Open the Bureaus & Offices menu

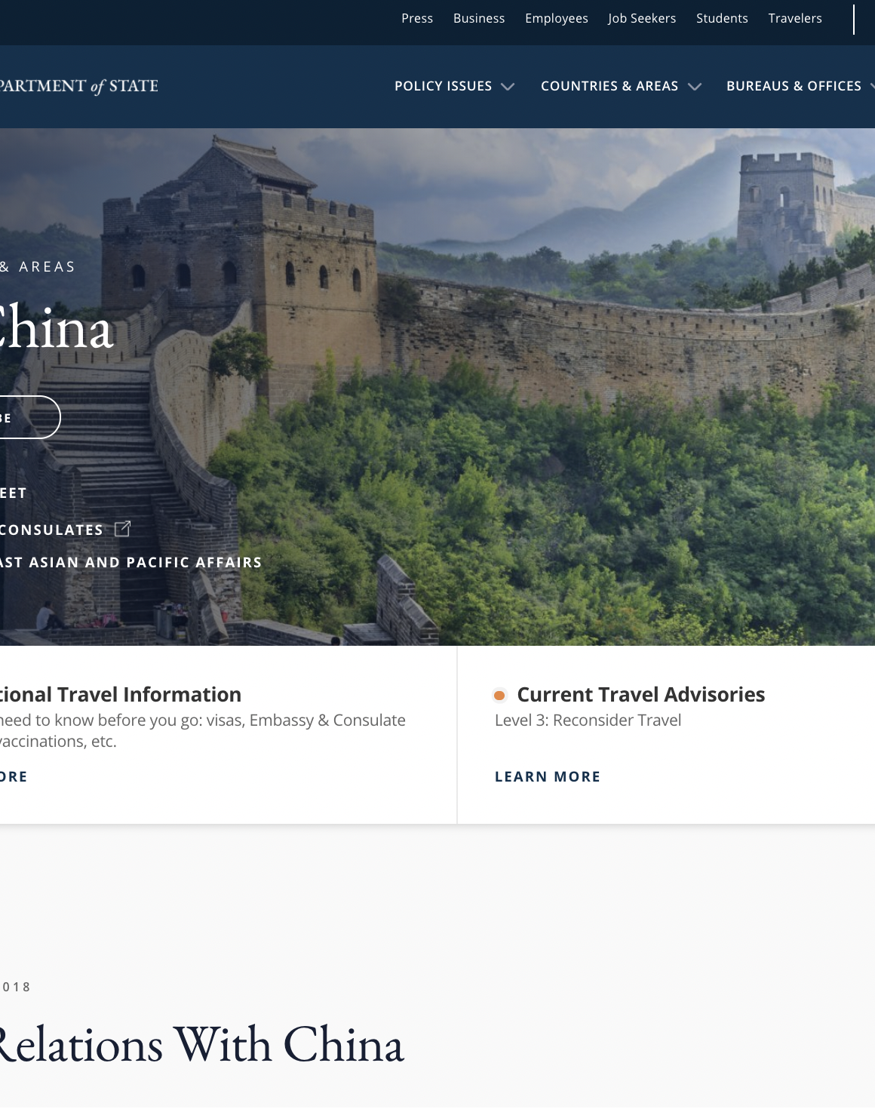click(794, 86)
